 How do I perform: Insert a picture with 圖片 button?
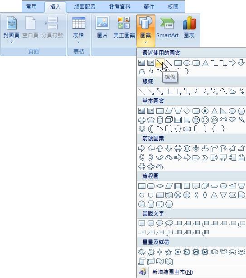102,28
